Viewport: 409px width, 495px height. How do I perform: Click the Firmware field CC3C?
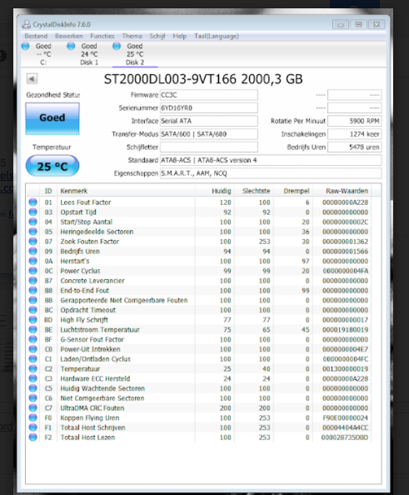point(208,95)
